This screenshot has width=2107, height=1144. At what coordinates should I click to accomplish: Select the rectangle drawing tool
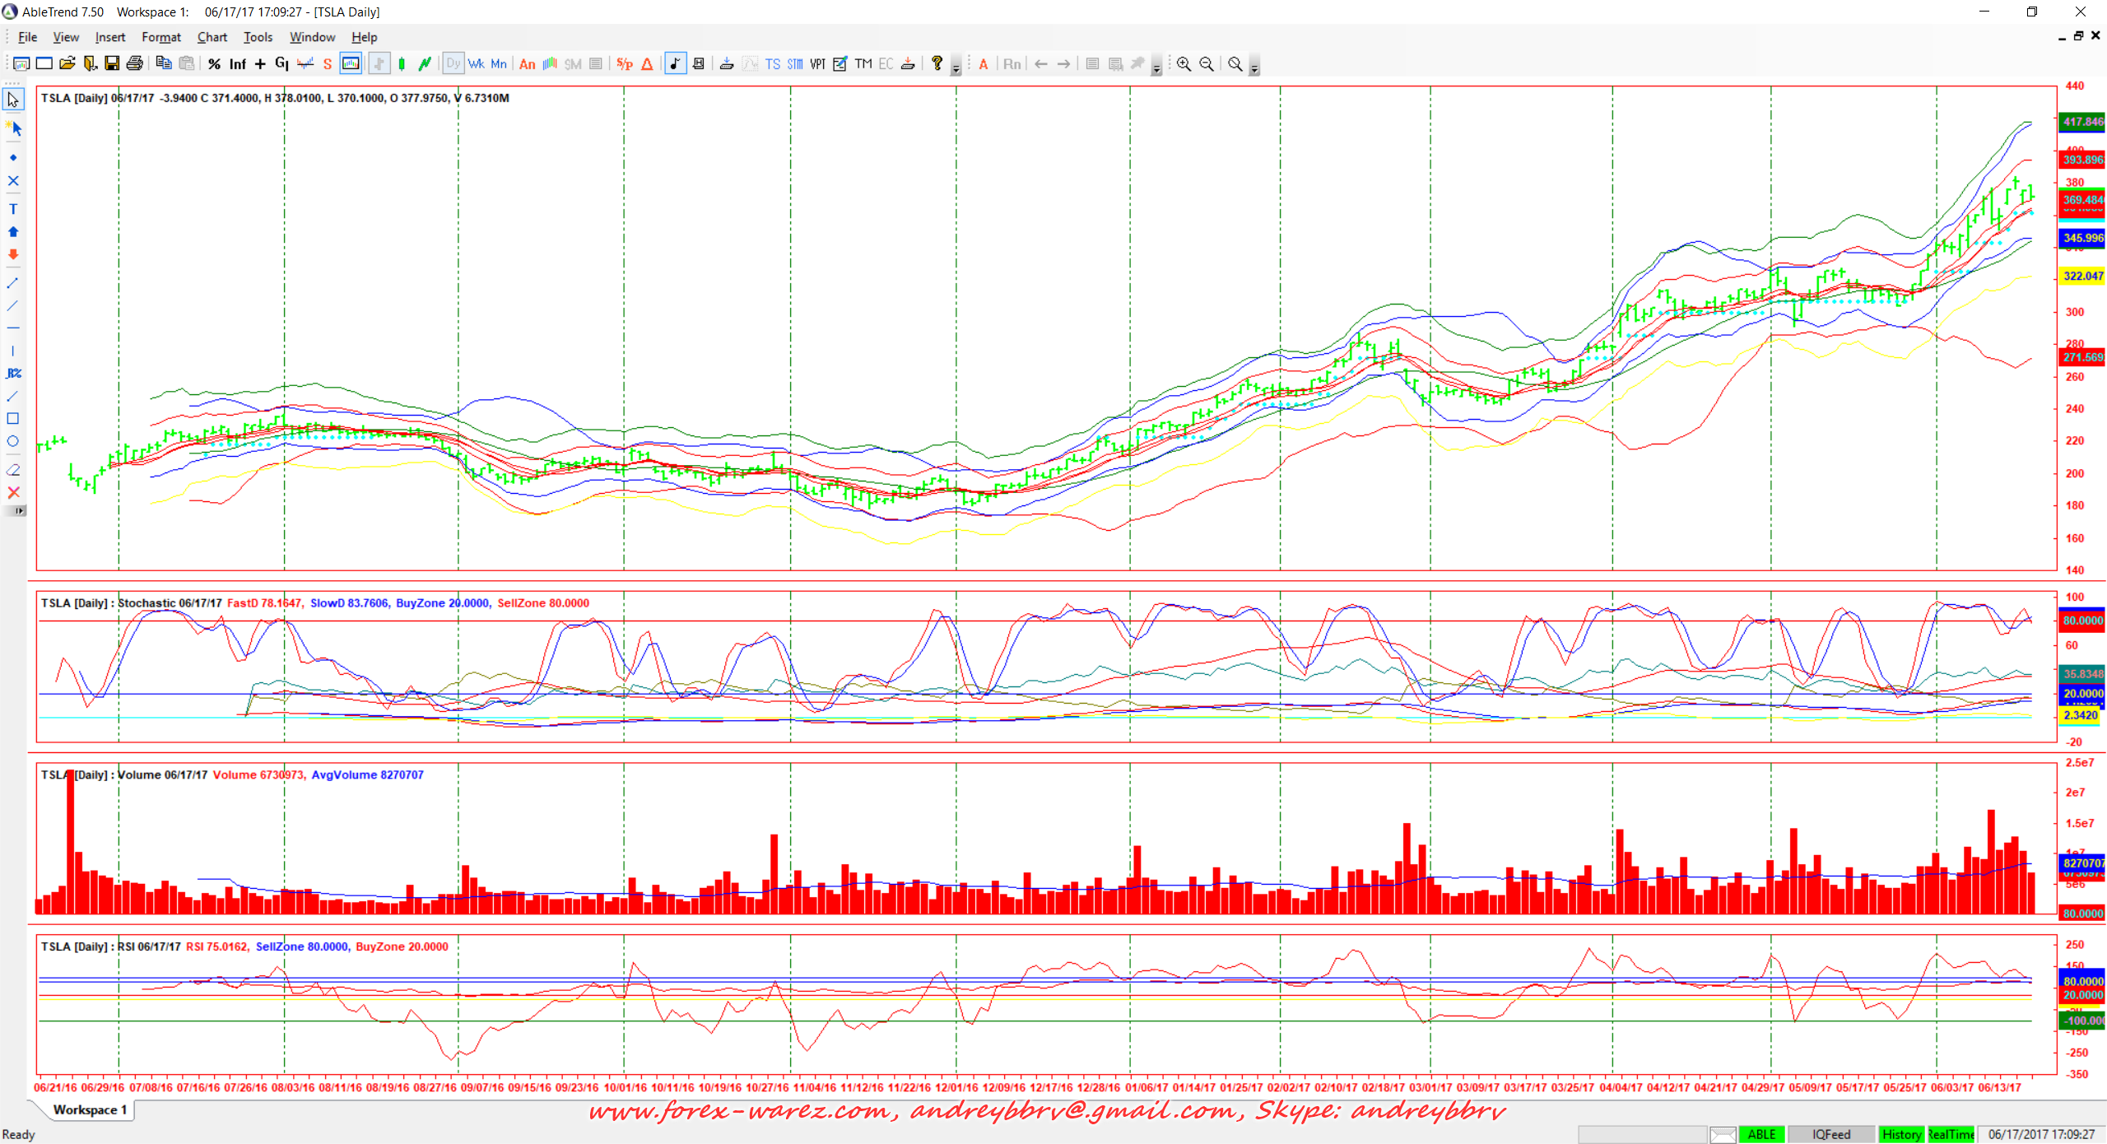(x=13, y=418)
